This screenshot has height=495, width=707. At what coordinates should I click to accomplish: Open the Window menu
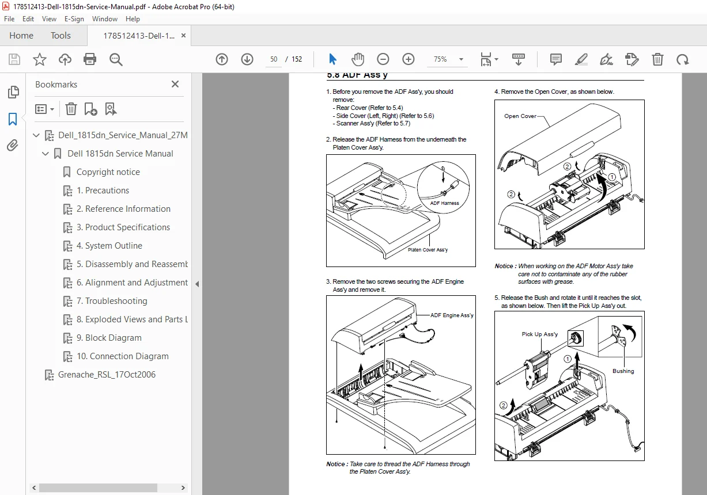click(105, 19)
